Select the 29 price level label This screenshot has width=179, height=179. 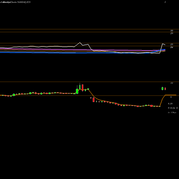coord(171,33)
